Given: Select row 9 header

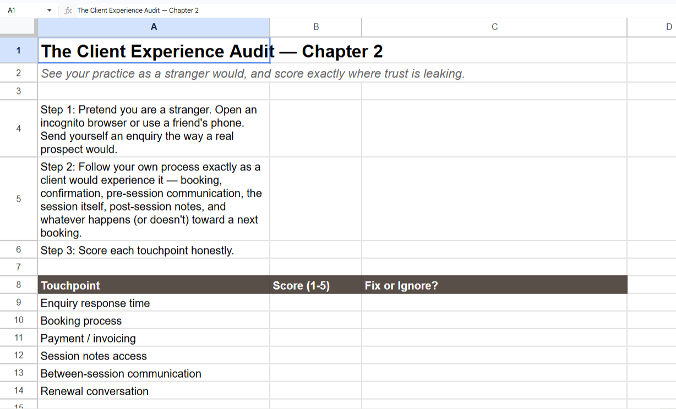Looking at the screenshot, I should click(18, 302).
